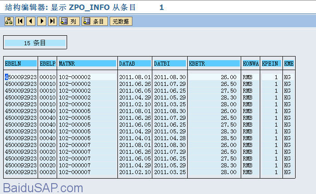Go to previous entry with left arrow
Image resolution: width=316 pixels, height=194 pixels.
31,21
